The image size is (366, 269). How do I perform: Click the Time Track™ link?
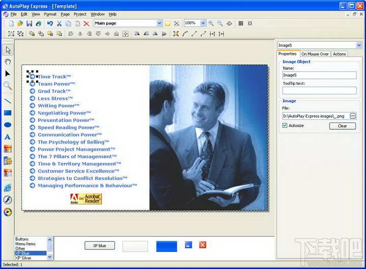pyautogui.click(x=54, y=77)
